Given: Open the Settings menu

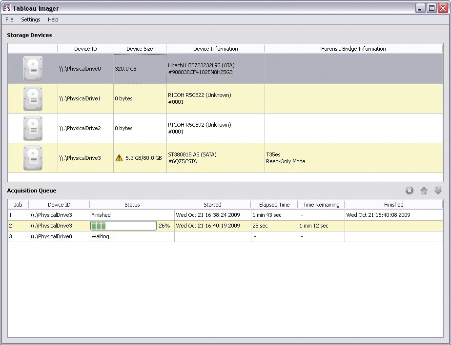Looking at the screenshot, I should coord(30,19).
